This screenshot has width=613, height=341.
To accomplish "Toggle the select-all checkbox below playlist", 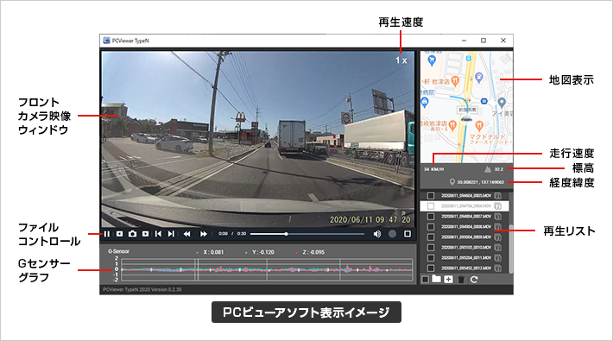I will (x=426, y=279).
